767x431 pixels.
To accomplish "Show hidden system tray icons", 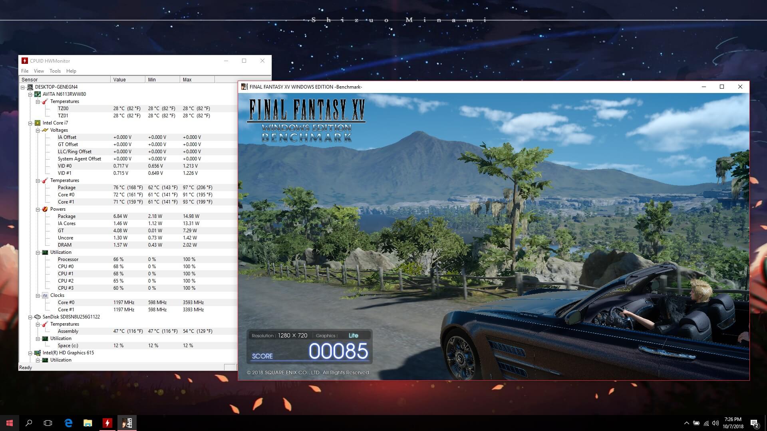I will (x=686, y=423).
